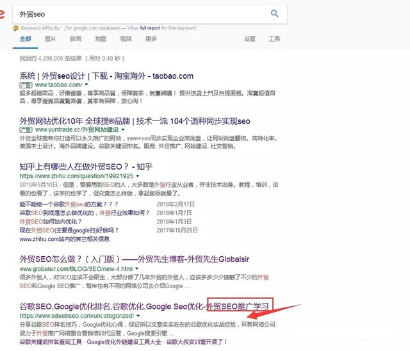Open the 工具 search tools

274,39
